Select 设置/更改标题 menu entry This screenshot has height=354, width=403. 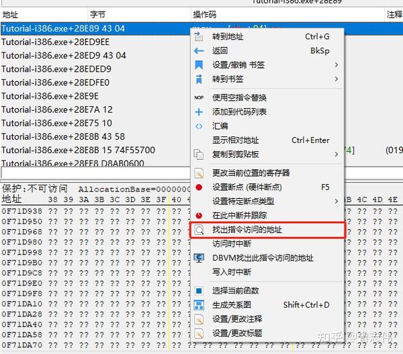pyautogui.click(x=267, y=333)
